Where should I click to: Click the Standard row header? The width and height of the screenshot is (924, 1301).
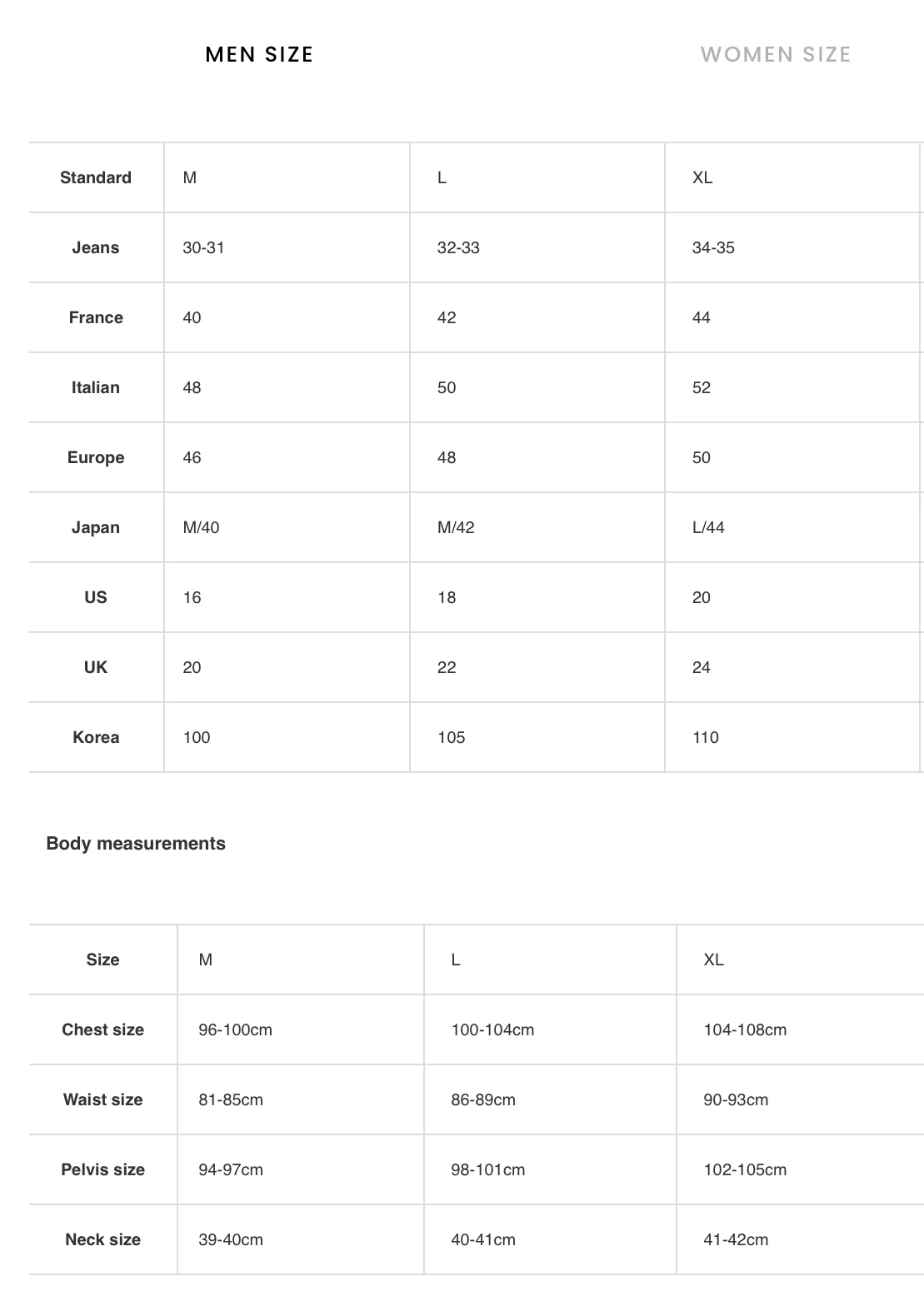96,177
